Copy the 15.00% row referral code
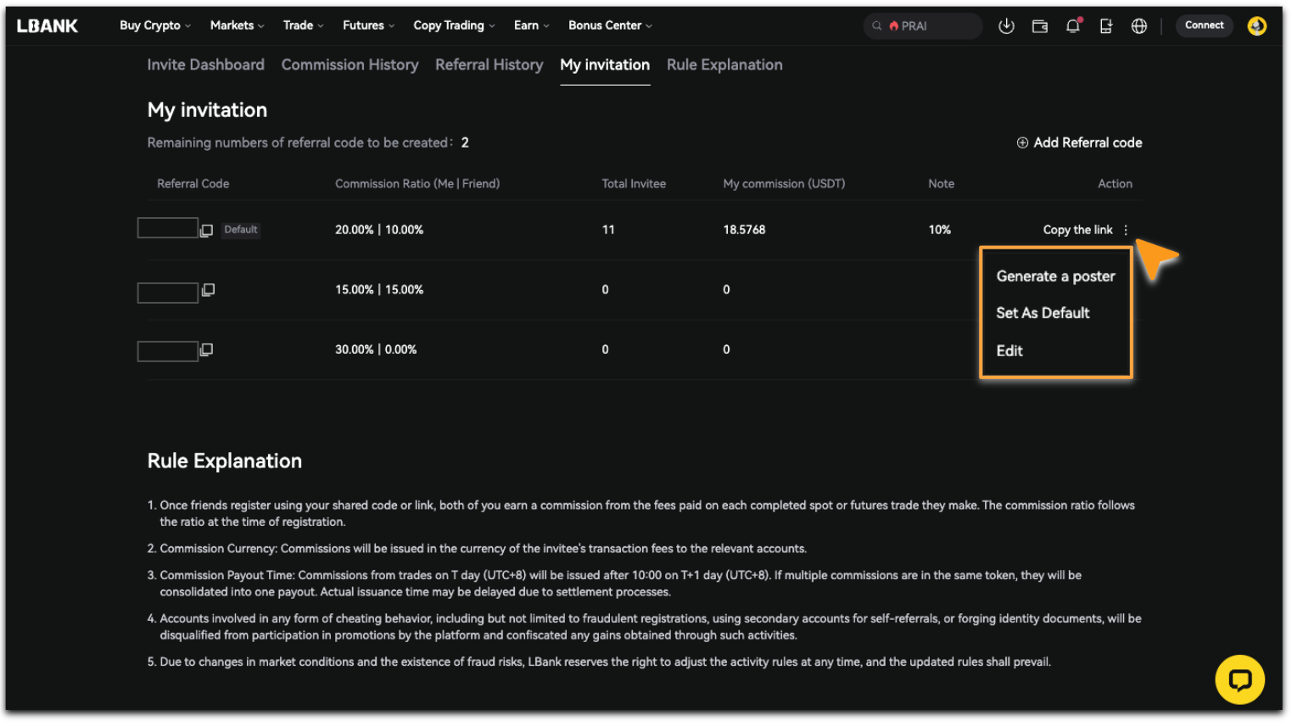 tap(208, 290)
